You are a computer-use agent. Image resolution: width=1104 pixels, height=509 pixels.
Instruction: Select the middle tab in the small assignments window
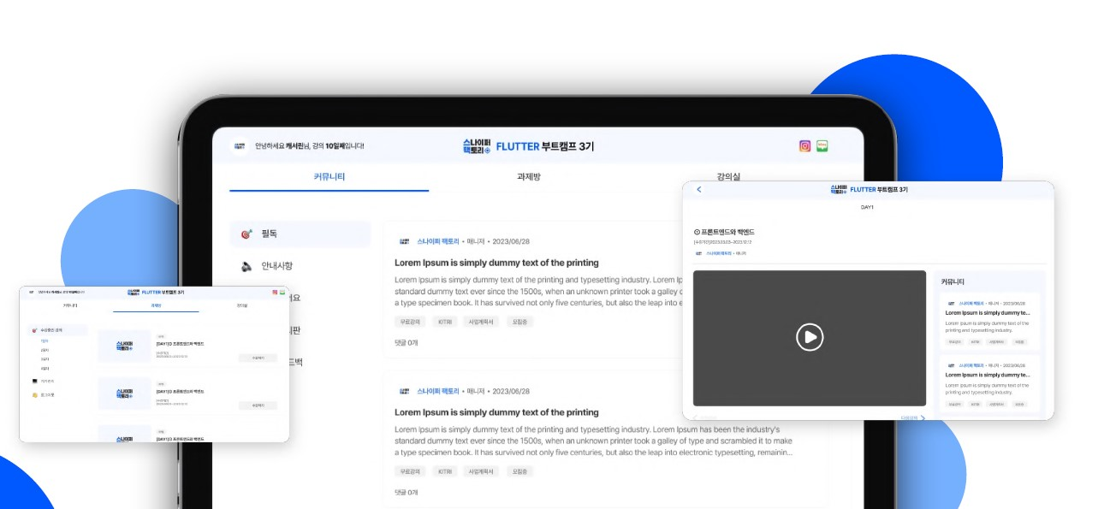coord(156,305)
